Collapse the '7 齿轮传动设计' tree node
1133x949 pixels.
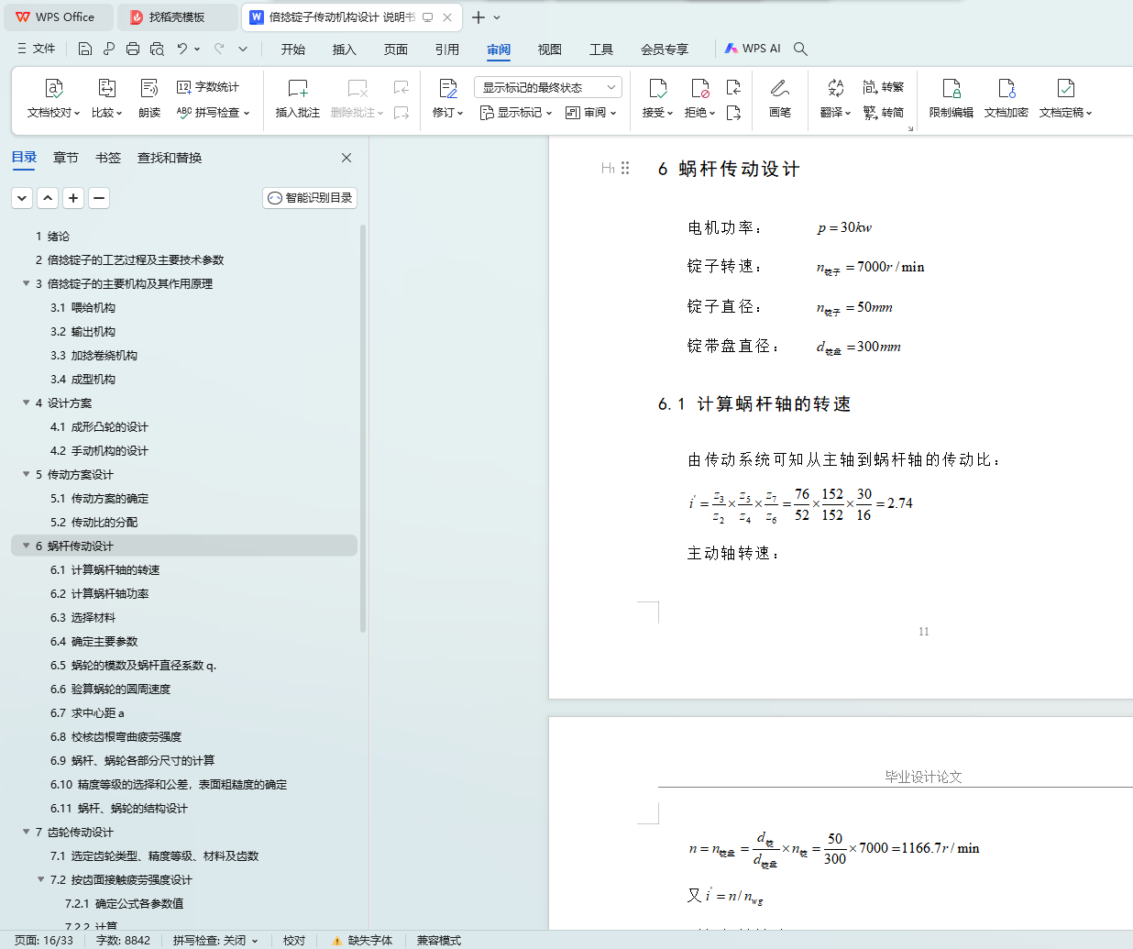point(27,832)
